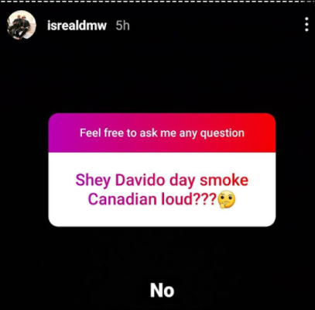The height and width of the screenshot is (310, 315).
Task: Open the story options three-dot menu
Action: pyautogui.click(x=306, y=25)
